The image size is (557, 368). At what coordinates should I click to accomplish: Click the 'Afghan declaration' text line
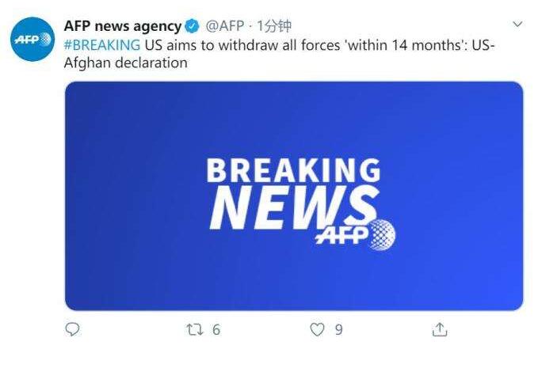point(126,63)
